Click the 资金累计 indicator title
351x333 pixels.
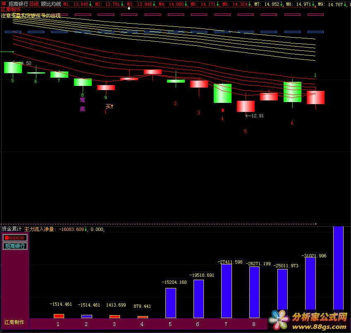click(x=12, y=229)
